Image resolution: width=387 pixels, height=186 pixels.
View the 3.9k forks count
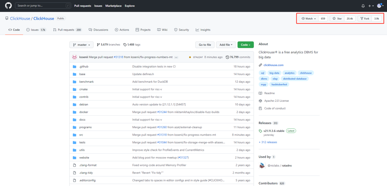[376, 19]
